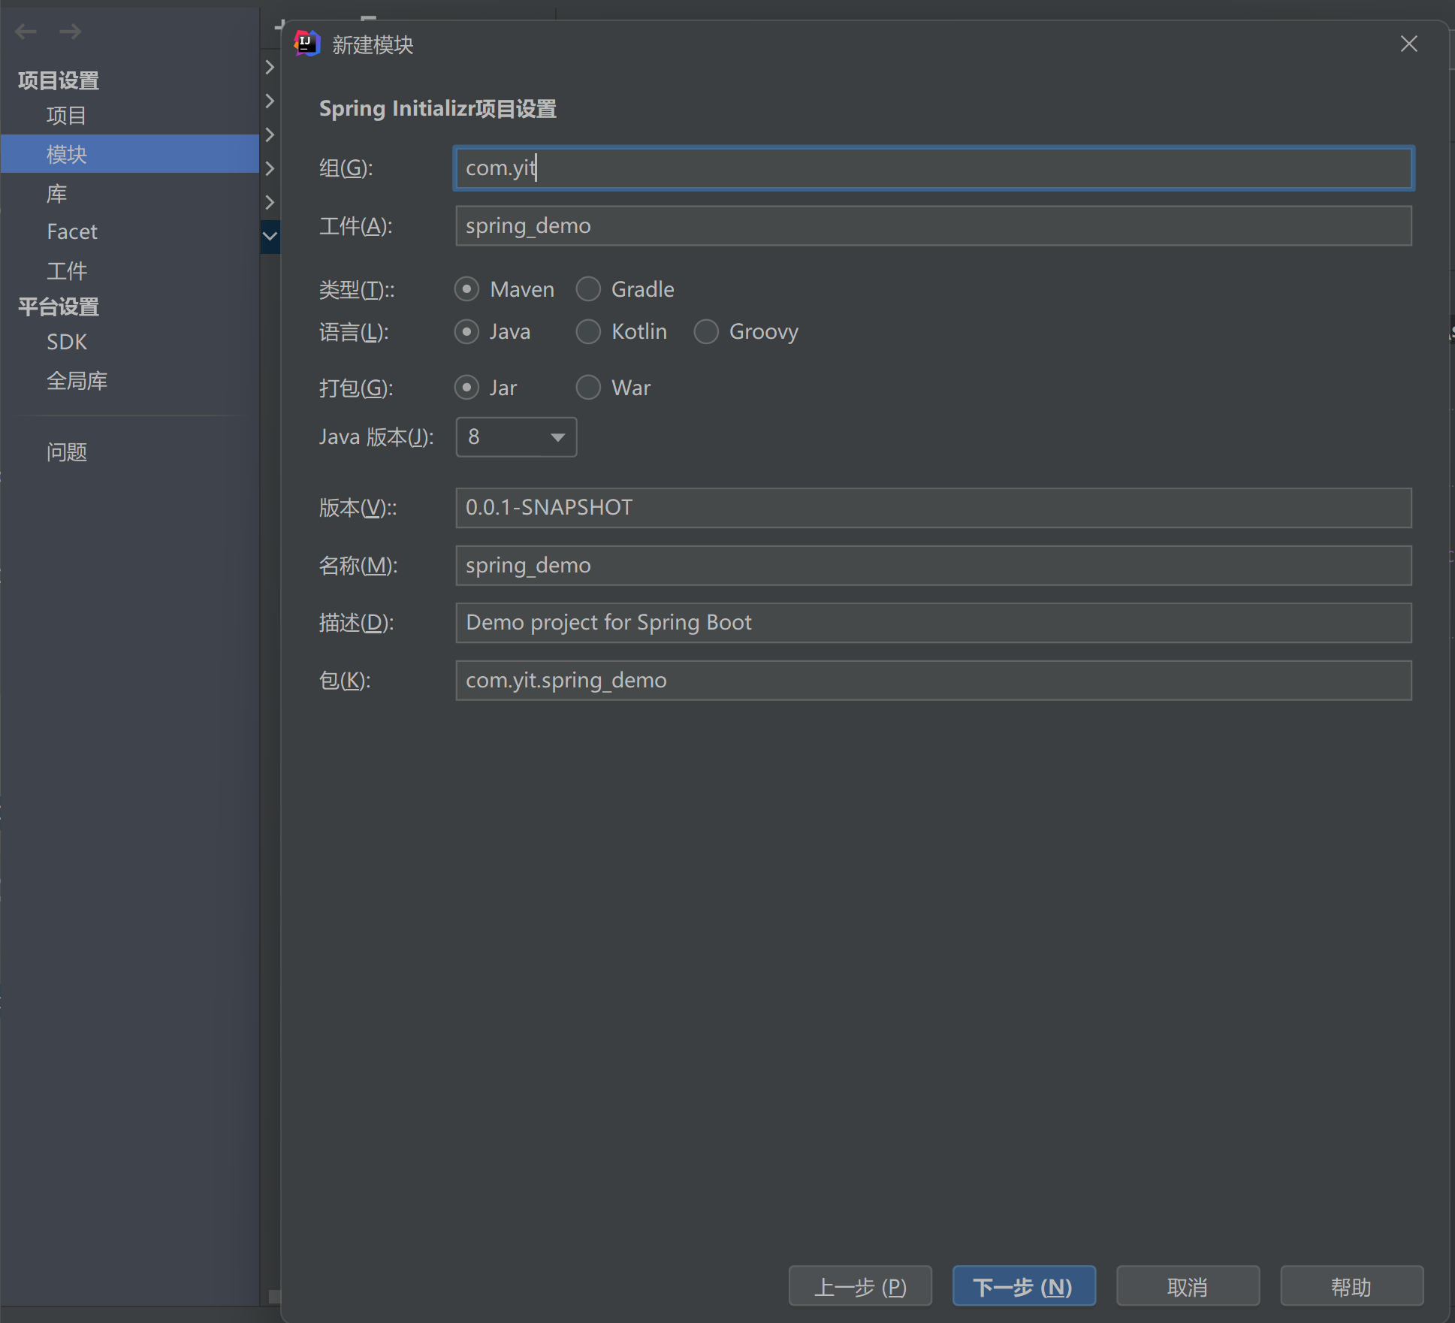Viewport: 1455px width, 1323px height.
Task: Expand the fifth collapsed tree node chevron
Action: (x=270, y=202)
